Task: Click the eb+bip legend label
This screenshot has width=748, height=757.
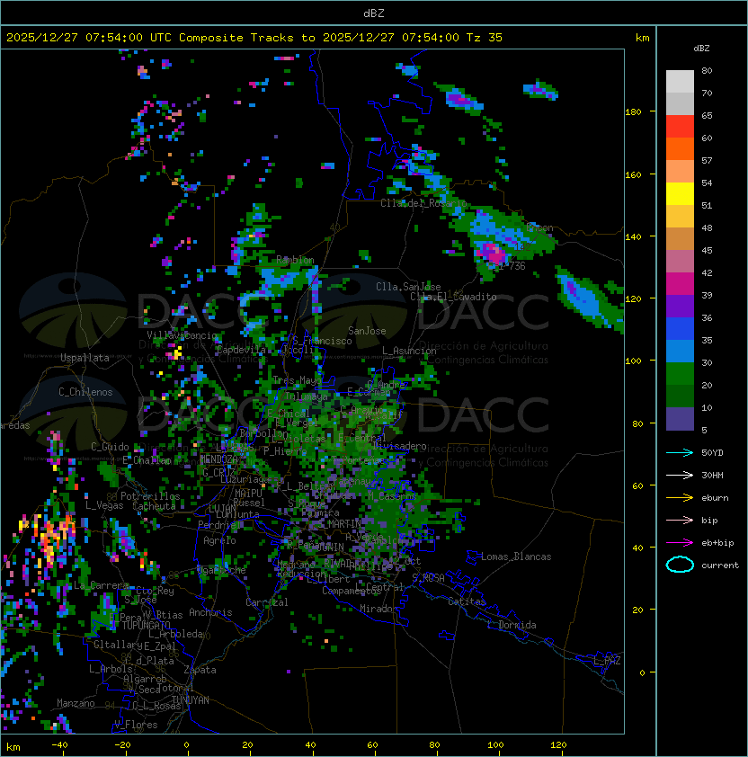Action: coord(717,543)
